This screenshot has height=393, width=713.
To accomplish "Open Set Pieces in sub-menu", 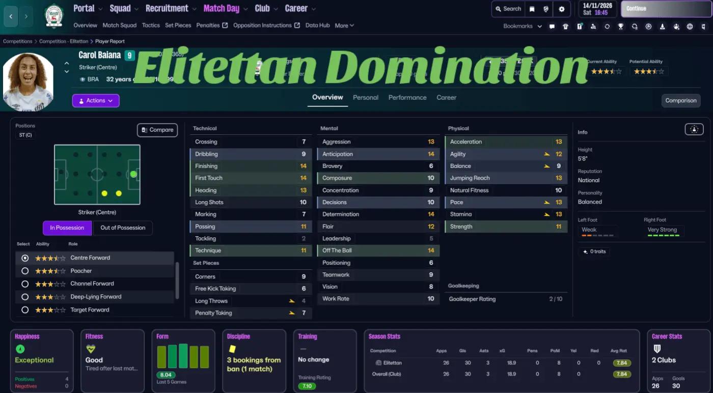I will [178, 25].
